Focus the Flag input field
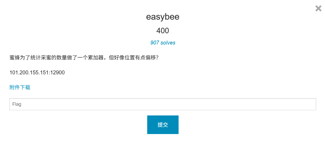This screenshot has width=325, height=150. 163,104
